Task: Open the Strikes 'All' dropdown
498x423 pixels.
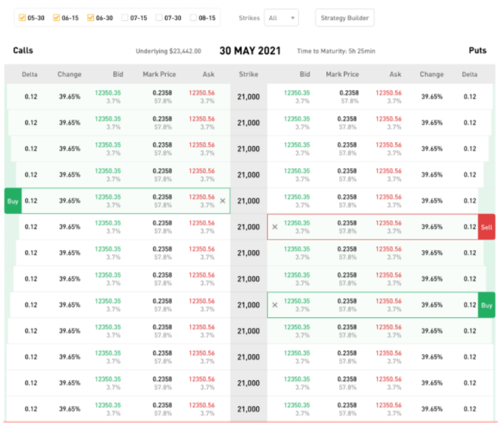Action: 281,18
